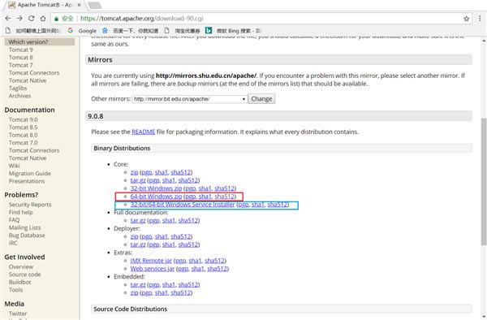Click the green secure lock icon
The width and height of the screenshot is (487, 320).
point(56,19)
